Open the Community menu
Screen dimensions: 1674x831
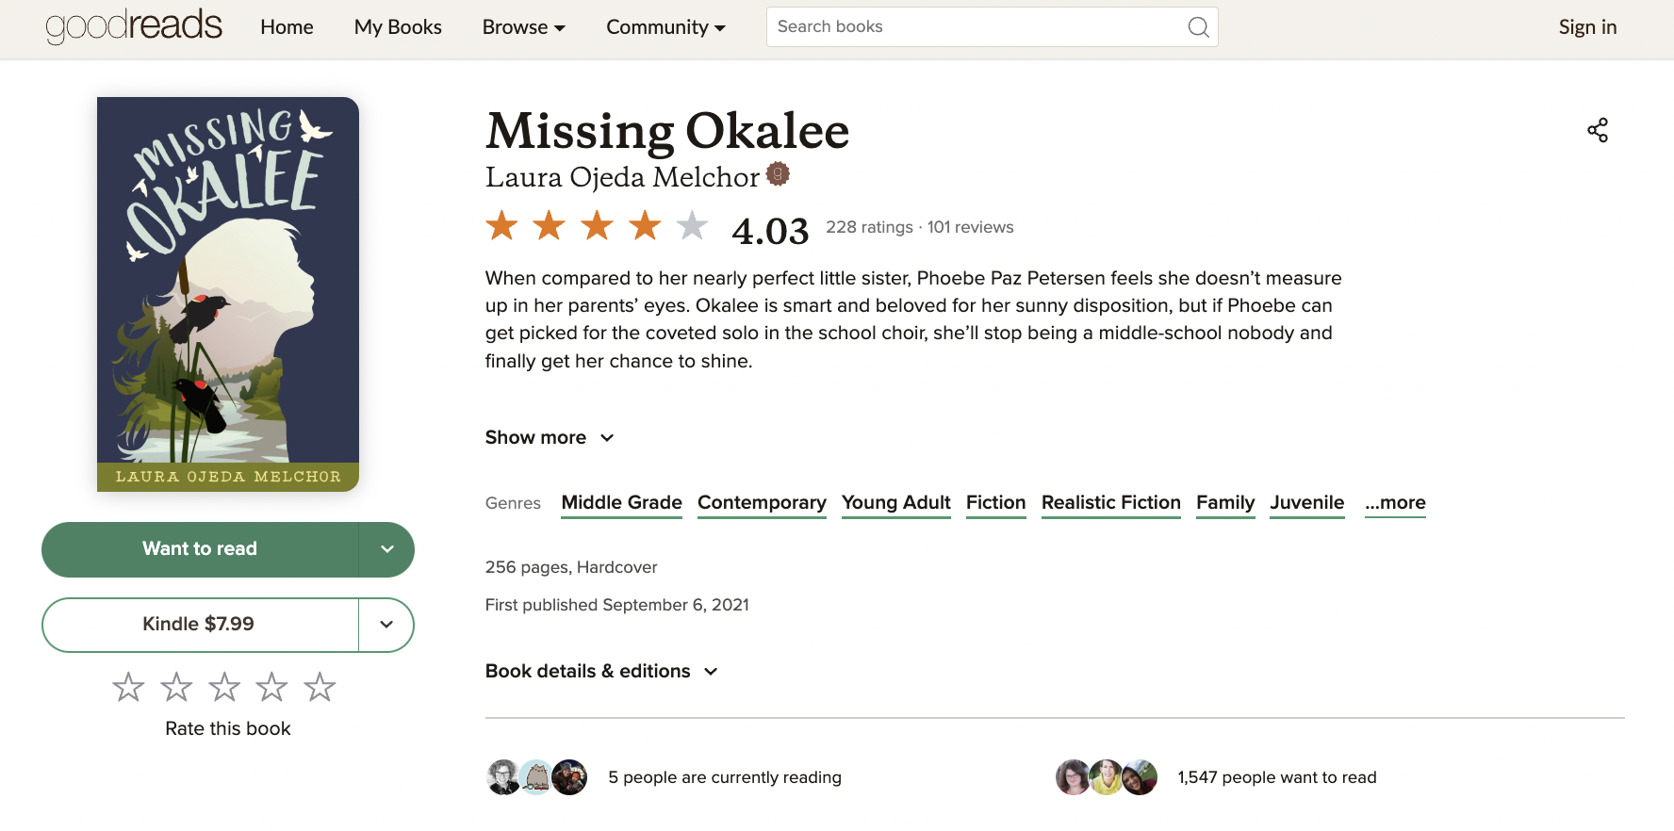click(665, 27)
